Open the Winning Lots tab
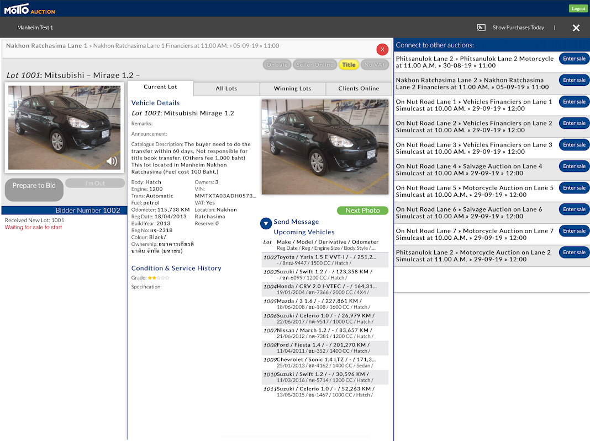Image resolution: width=590 pixels, height=441 pixels. [292, 88]
